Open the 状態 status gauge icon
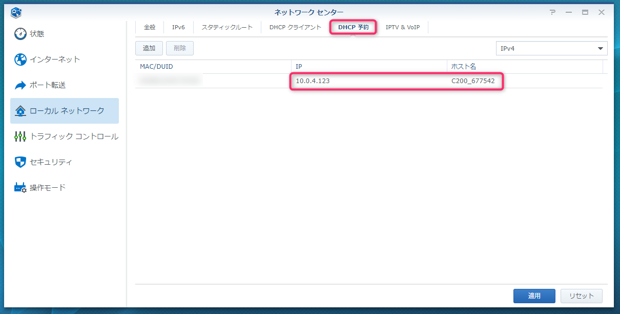 (x=20, y=34)
